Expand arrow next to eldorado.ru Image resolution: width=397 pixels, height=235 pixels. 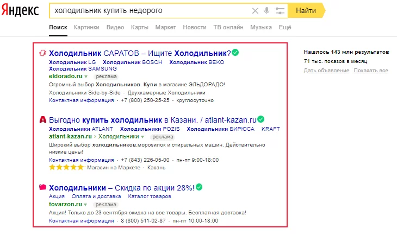(x=86, y=77)
